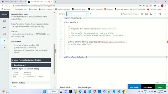
Task: Open the keyboard shortcuts icon in editor toolbar
Action: [146, 14]
